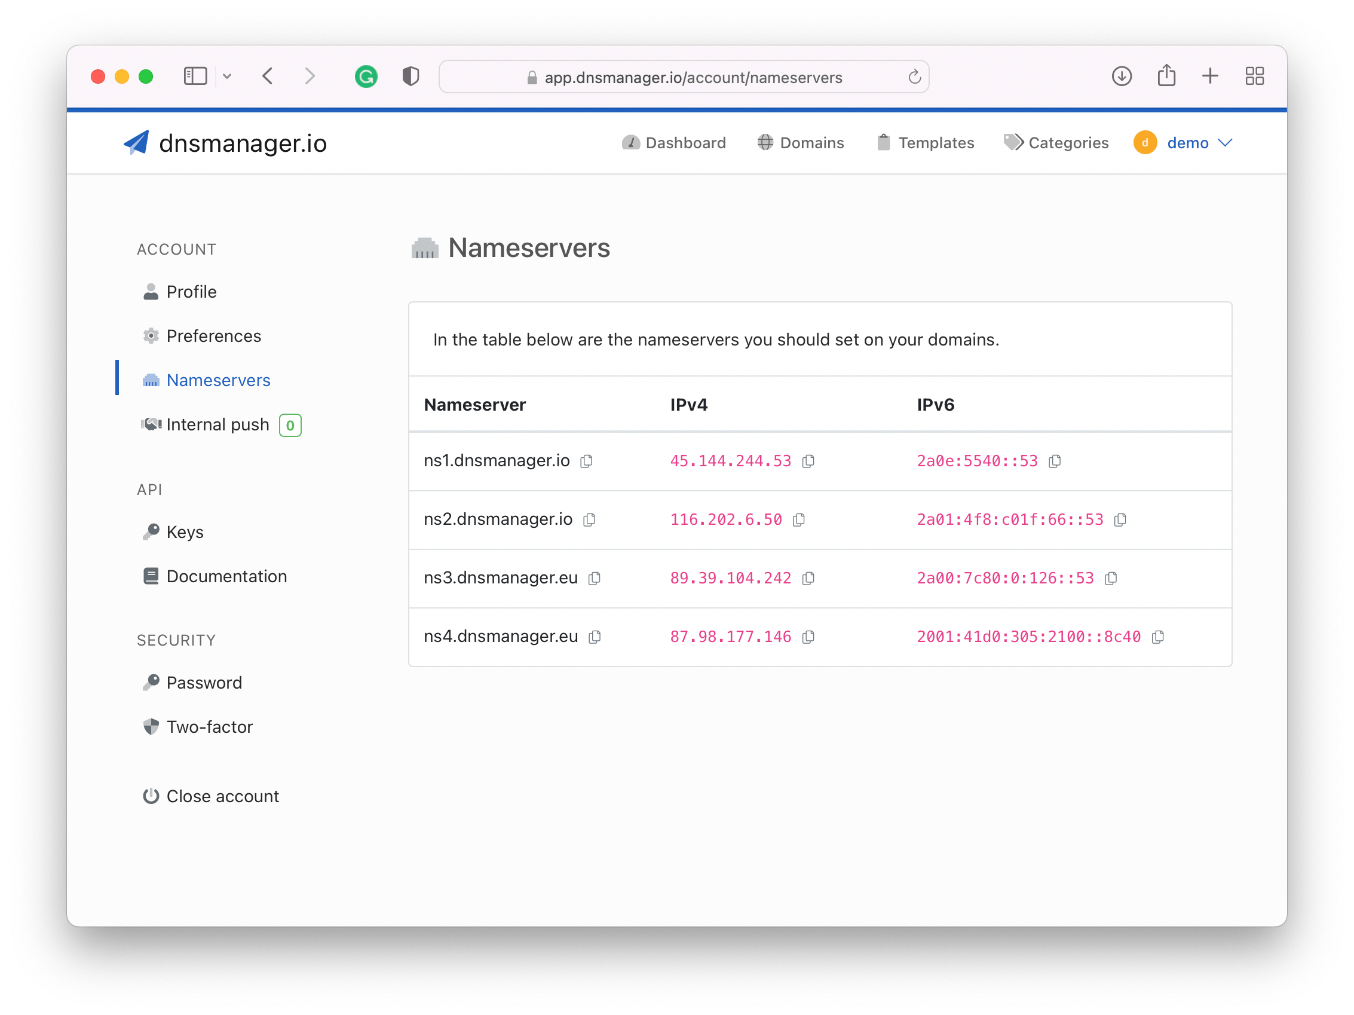This screenshot has width=1354, height=1015.
Task: Open Internal push section
Action: (205, 424)
